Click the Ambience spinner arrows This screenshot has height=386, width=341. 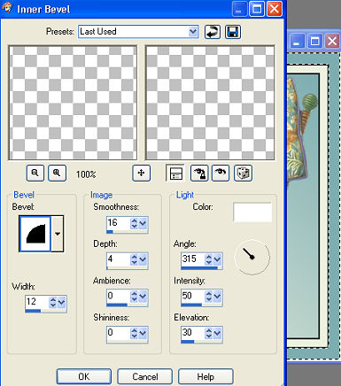pos(135,297)
